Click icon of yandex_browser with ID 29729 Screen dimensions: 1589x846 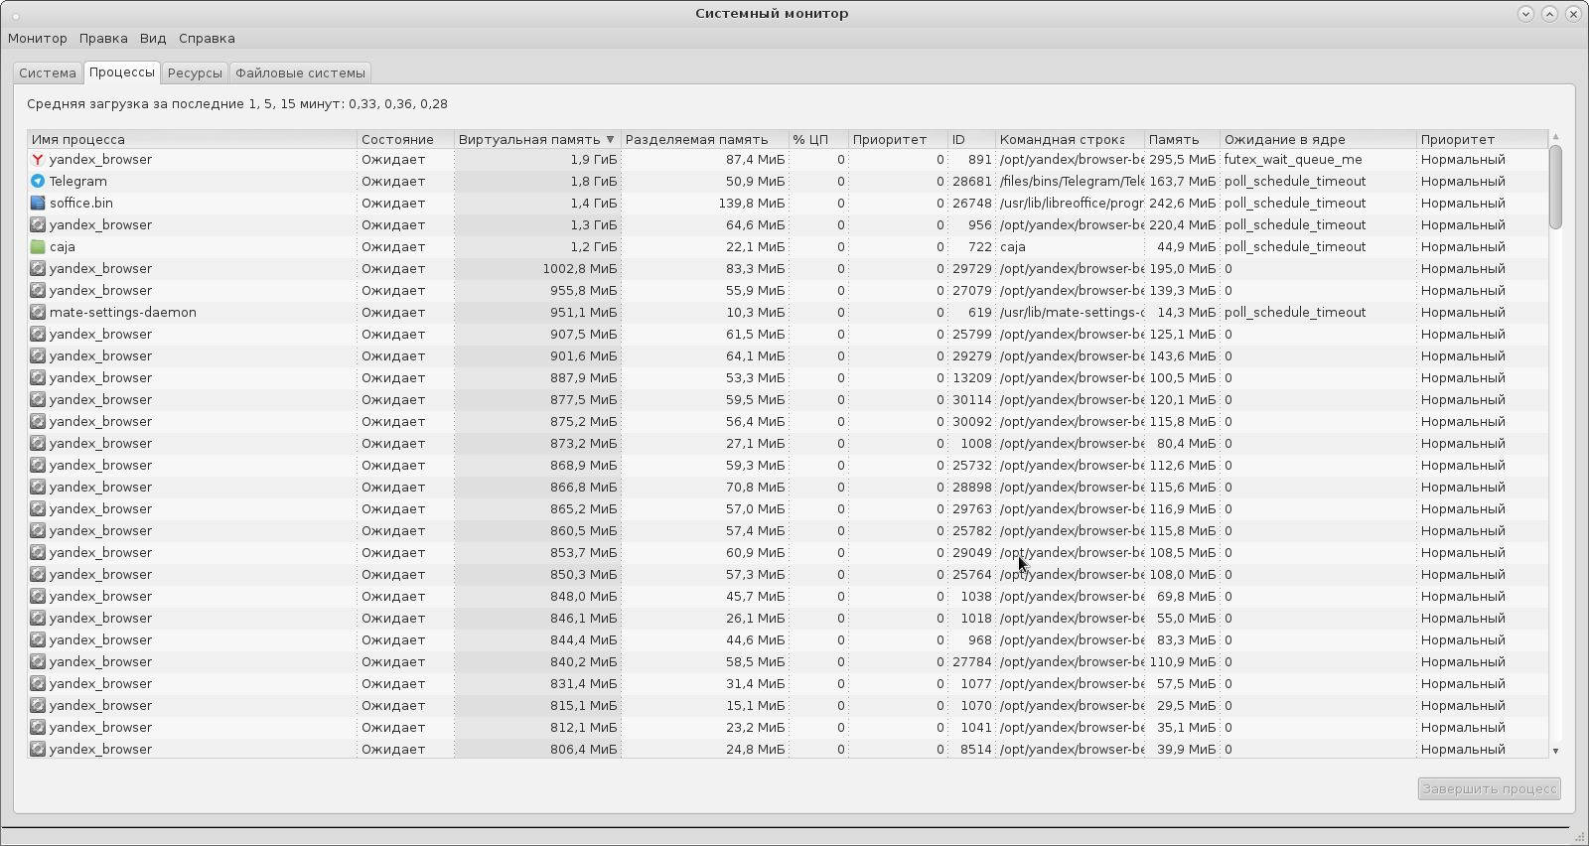pyautogui.click(x=38, y=269)
